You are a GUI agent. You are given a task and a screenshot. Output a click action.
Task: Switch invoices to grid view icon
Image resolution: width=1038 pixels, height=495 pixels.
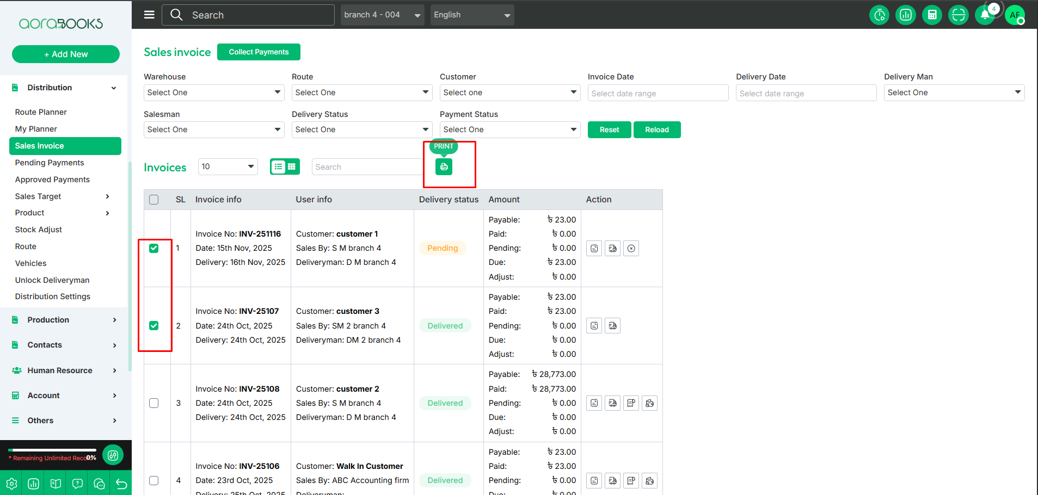292,167
